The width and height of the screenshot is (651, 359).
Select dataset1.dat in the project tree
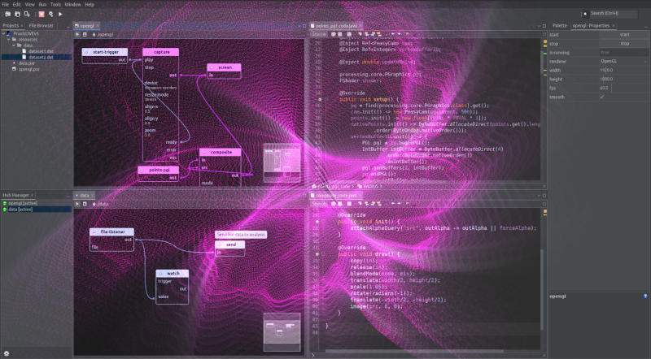[x=41, y=51]
